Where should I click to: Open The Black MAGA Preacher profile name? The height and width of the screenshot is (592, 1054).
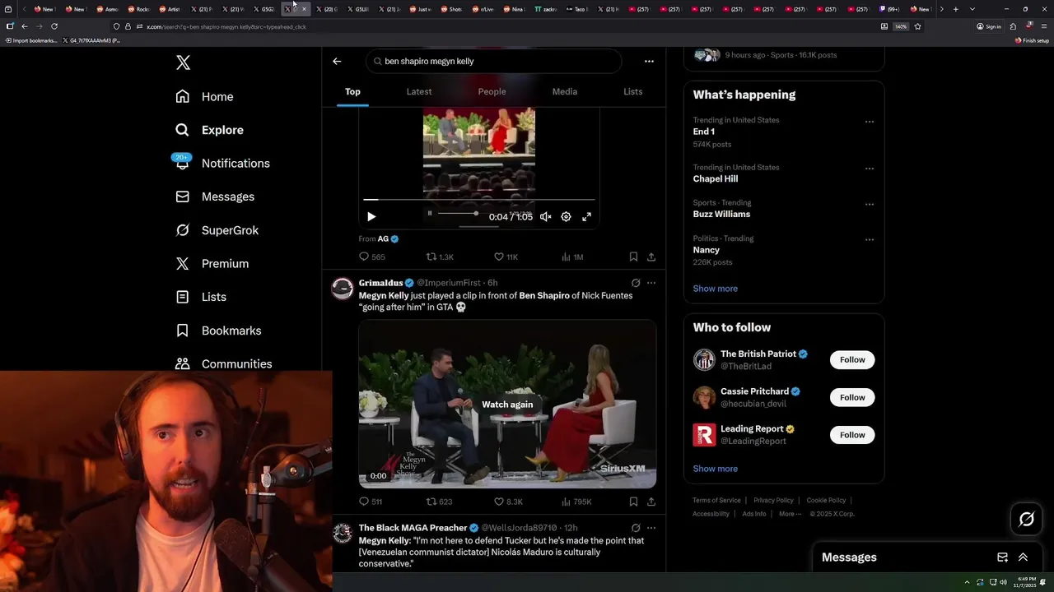pos(413,528)
